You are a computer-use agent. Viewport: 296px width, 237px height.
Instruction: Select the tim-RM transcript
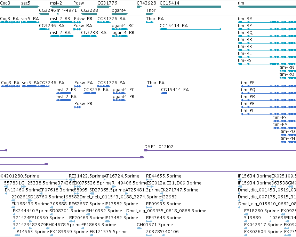click(x=267, y=22)
